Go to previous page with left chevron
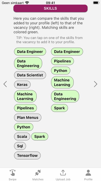This screenshot has width=101, height=181. tap(5, 84)
